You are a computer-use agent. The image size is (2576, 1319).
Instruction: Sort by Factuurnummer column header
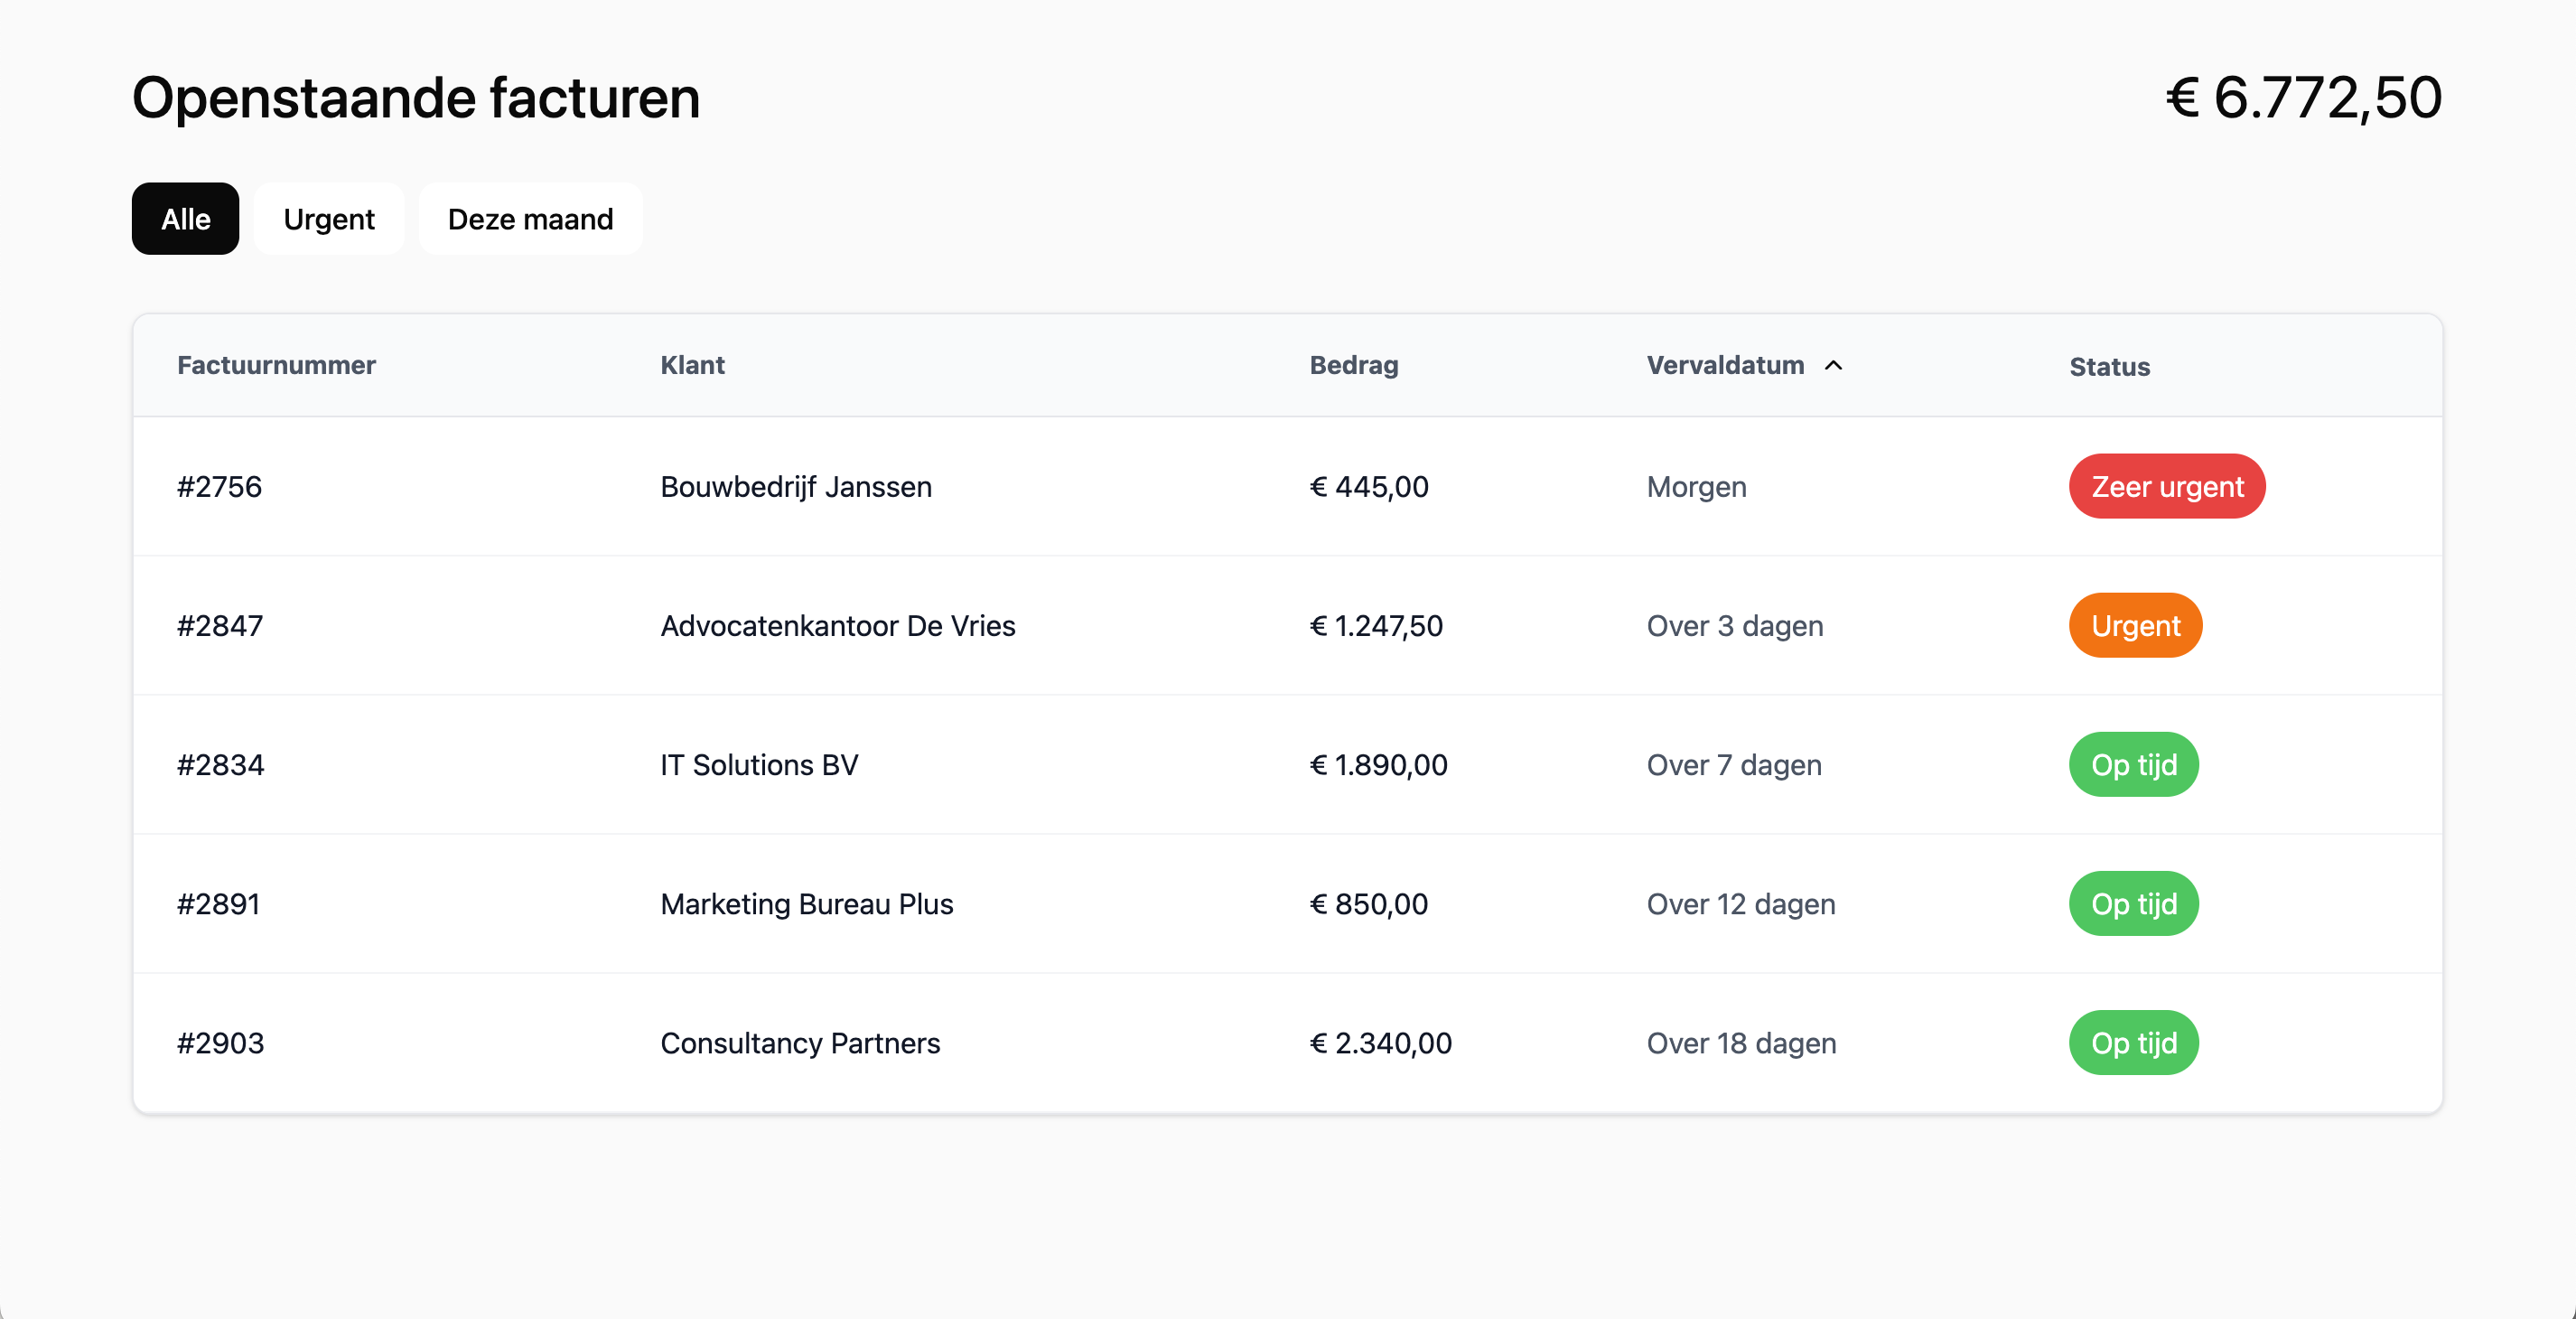276,365
